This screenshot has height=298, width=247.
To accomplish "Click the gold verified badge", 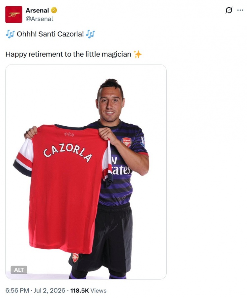I will [x=54, y=10].
